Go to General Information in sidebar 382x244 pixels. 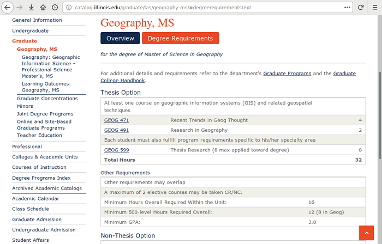pos(37,20)
